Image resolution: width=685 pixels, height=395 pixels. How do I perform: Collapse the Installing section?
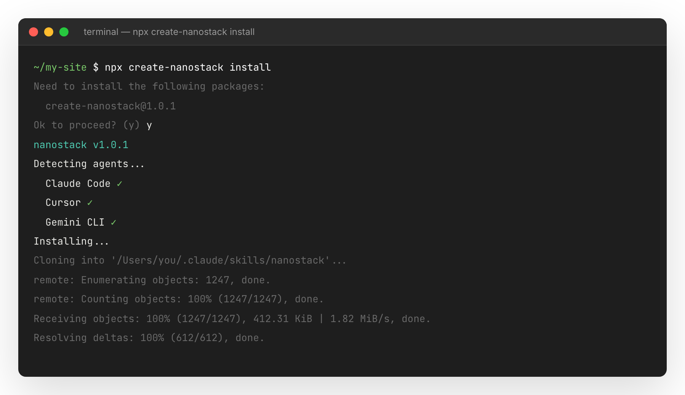71,241
